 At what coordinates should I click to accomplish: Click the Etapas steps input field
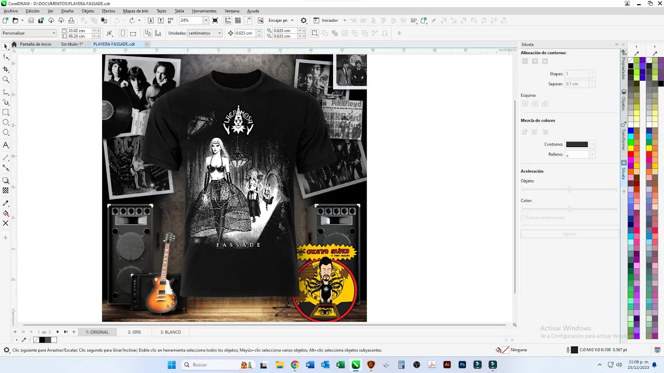(577, 74)
